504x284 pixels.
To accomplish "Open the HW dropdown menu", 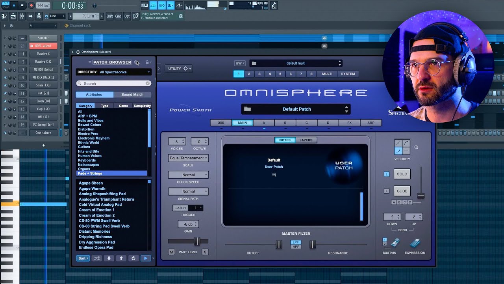I will click(x=240, y=63).
